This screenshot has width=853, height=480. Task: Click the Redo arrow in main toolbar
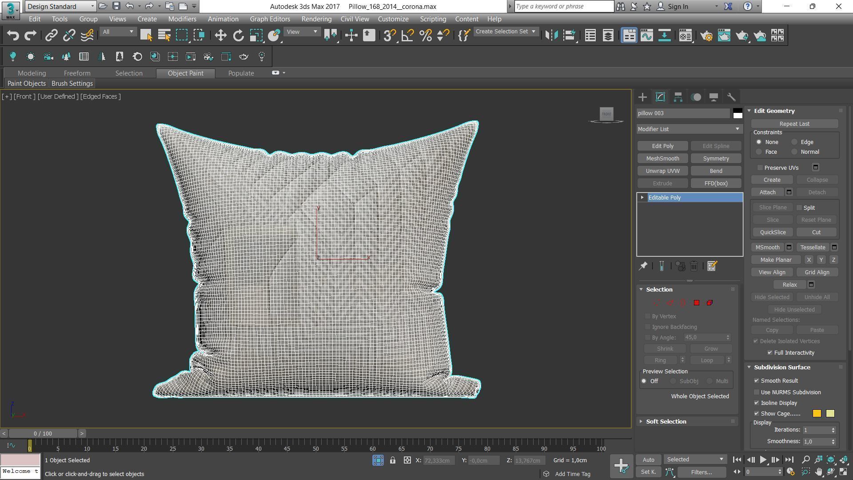[x=30, y=36]
